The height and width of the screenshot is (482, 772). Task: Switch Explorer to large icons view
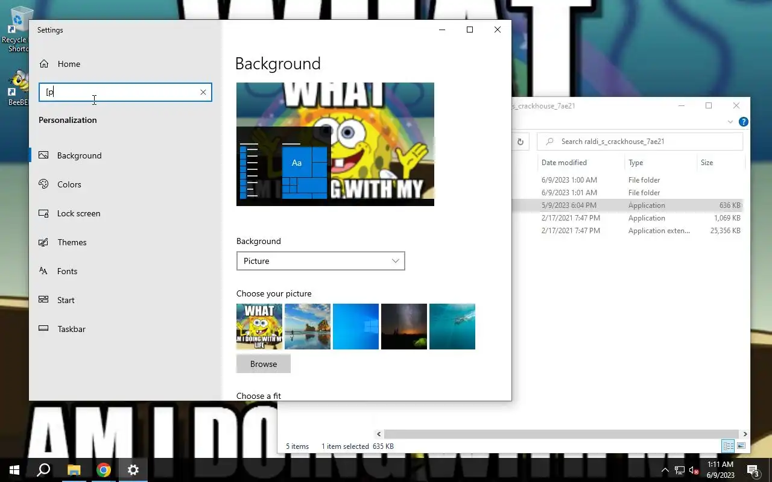(x=741, y=446)
